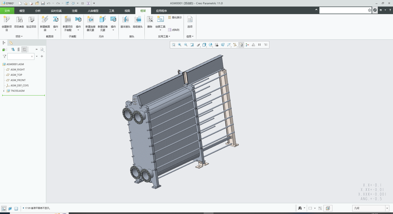This screenshot has width=393, height=214.
Task: Open 项目参数 in the ribbon
Action: pyautogui.click(x=19, y=20)
